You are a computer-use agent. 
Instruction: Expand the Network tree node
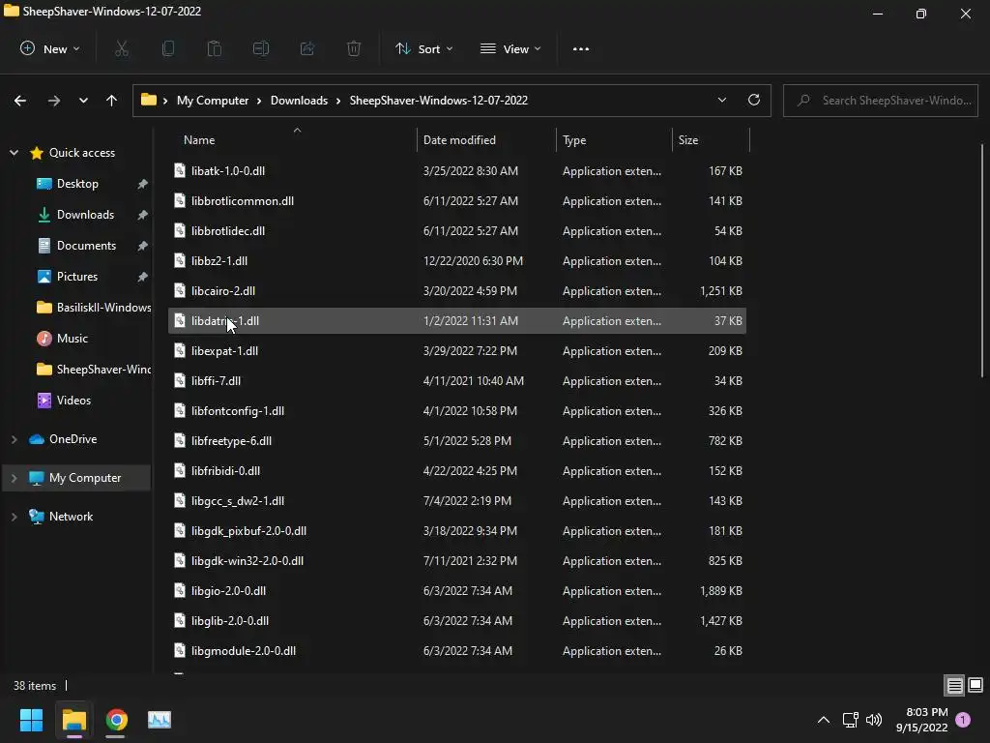14,517
